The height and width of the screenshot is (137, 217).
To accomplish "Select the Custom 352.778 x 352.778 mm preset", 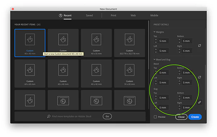I will pyautogui.click(x=130, y=43).
